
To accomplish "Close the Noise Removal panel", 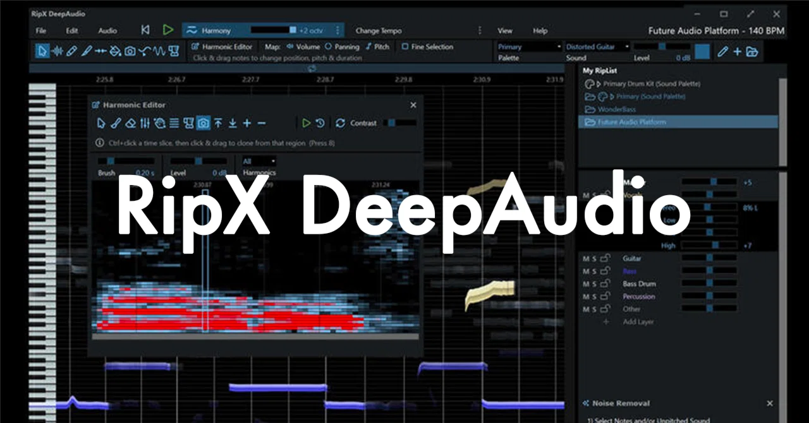I will pos(770,403).
